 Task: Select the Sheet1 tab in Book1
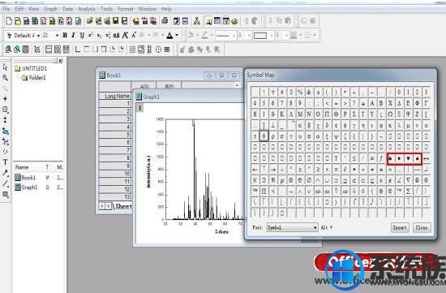(x=122, y=206)
